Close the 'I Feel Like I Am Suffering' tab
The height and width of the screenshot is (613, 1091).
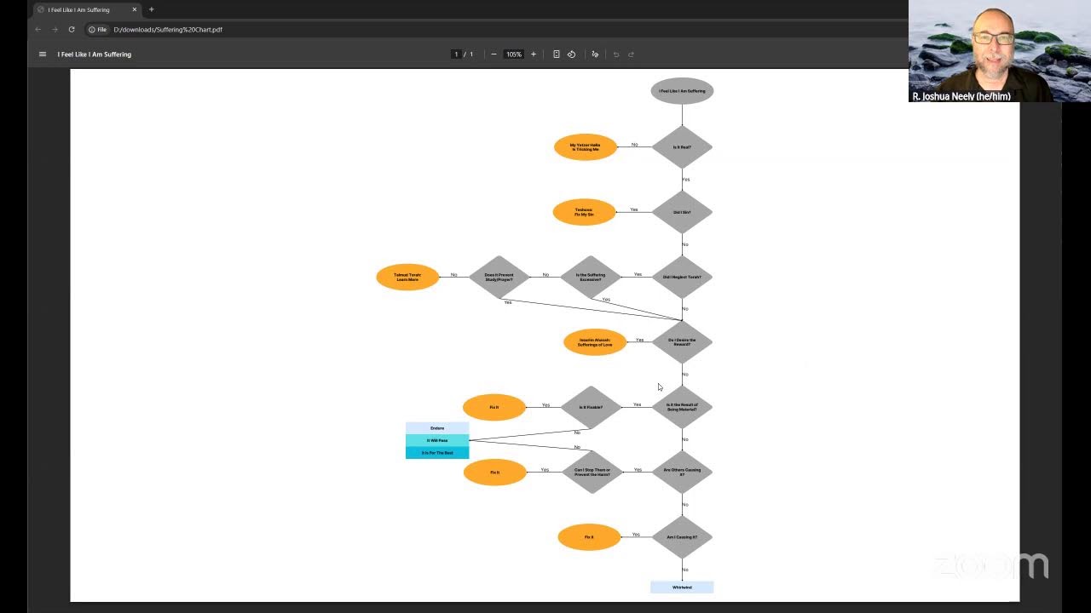click(134, 9)
